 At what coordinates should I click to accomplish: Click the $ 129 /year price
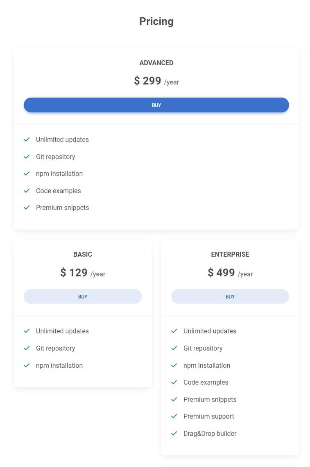pyautogui.click(x=82, y=273)
